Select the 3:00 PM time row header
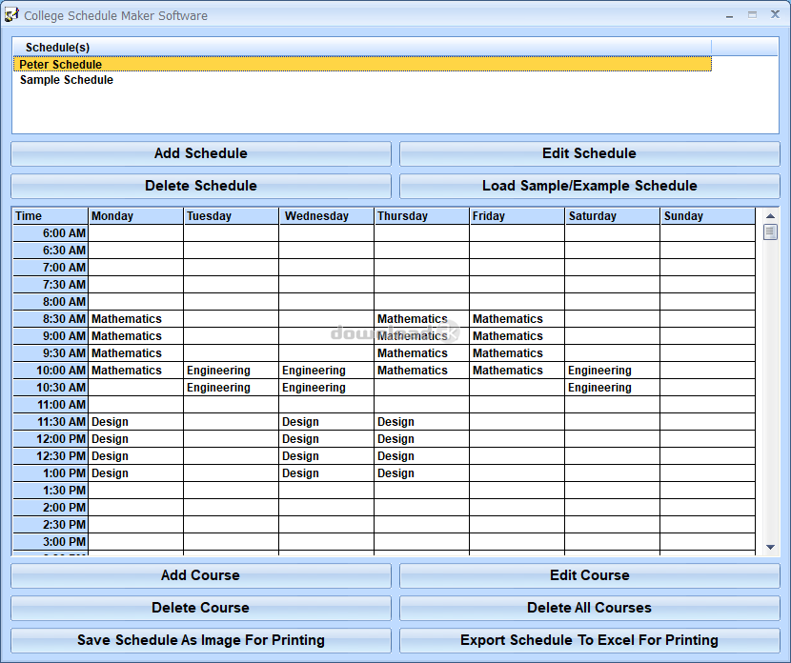 point(51,541)
